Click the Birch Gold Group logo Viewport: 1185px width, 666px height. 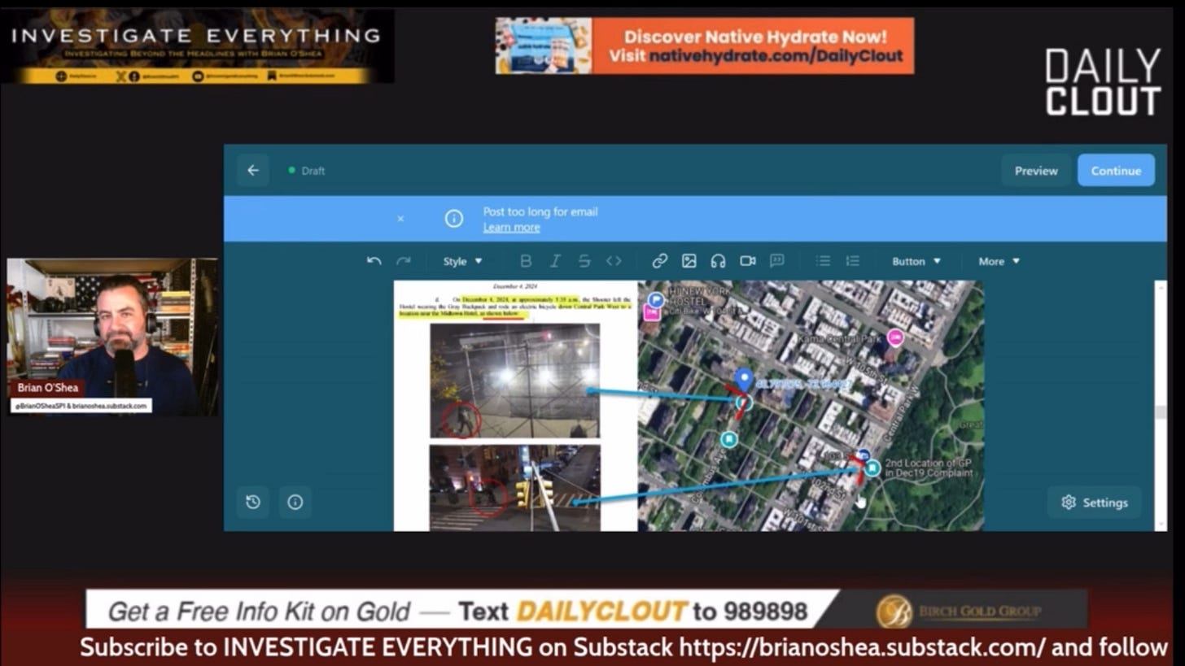click(960, 611)
